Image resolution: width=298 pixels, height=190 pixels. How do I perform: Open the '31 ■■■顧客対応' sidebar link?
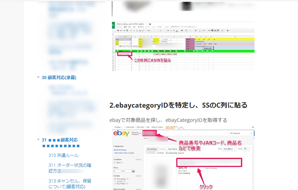61,143
